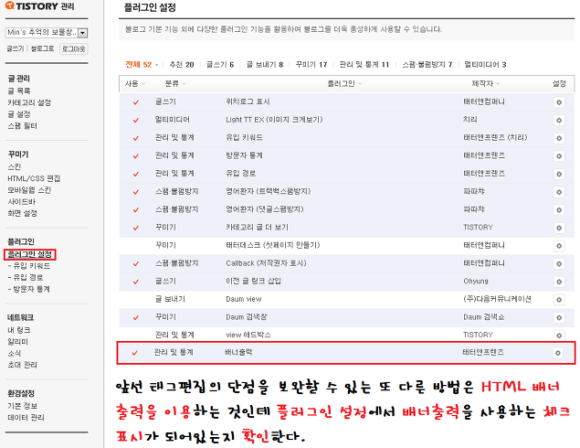Viewport: 580px width, 448px height.
Task: Click plugin name 태터데스크 (첫페이지 만들기)
Action: [x=273, y=245]
